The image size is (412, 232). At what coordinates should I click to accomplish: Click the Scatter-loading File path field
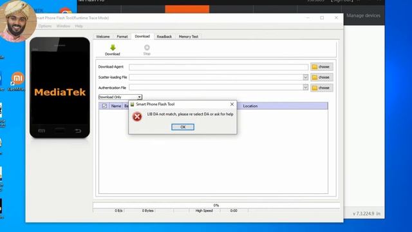[216, 77]
